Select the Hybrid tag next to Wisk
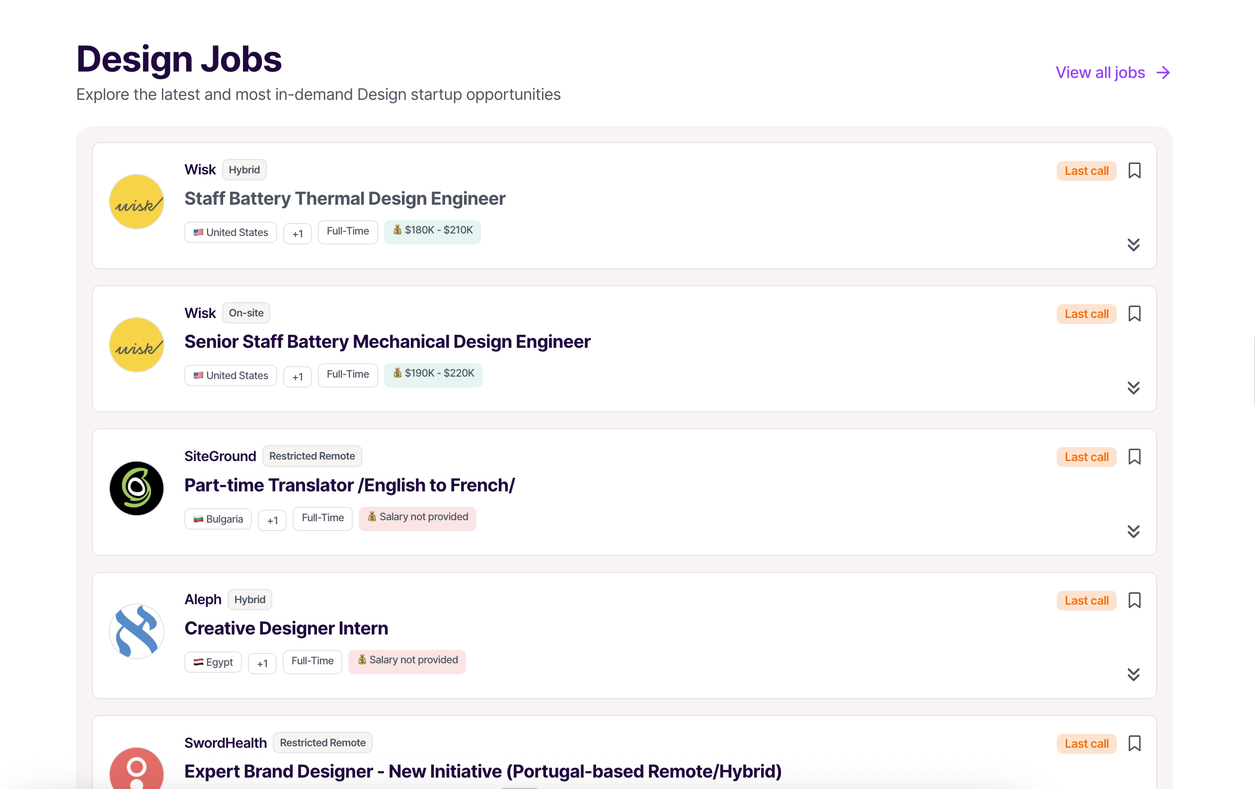Screen dimensions: 1255x789 244,169
